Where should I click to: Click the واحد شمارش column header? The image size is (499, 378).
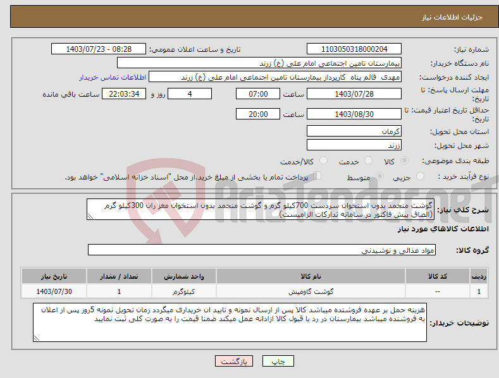(x=184, y=276)
